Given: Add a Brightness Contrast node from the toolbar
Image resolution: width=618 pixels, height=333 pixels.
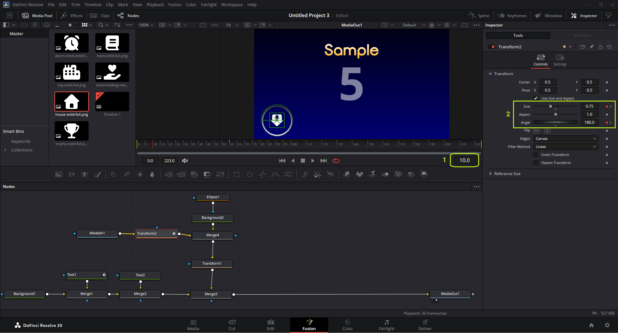Looking at the screenshot, I should tap(140, 174).
